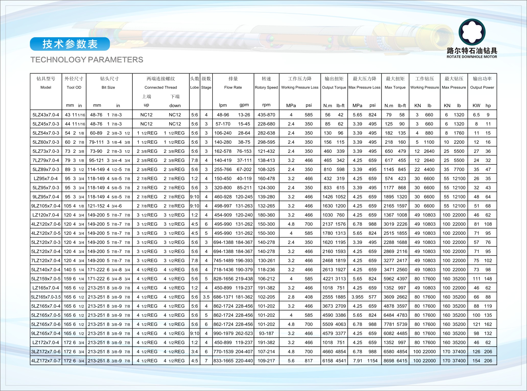Select the Rotory Speed column header
Image resolution: width=527 pixels, height=391 pixels.
coord(266,87)
